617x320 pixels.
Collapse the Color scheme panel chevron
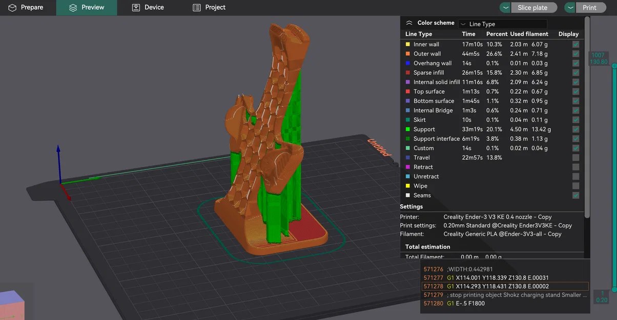coord(409,23)
